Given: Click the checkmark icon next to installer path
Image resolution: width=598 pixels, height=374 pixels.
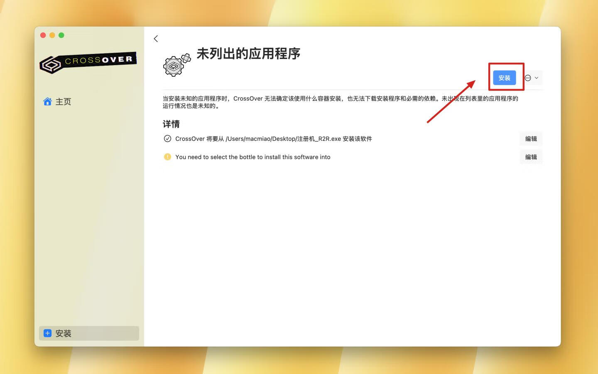Looking at the screenshot, I should pyautogui.click(x=167, y=139).
